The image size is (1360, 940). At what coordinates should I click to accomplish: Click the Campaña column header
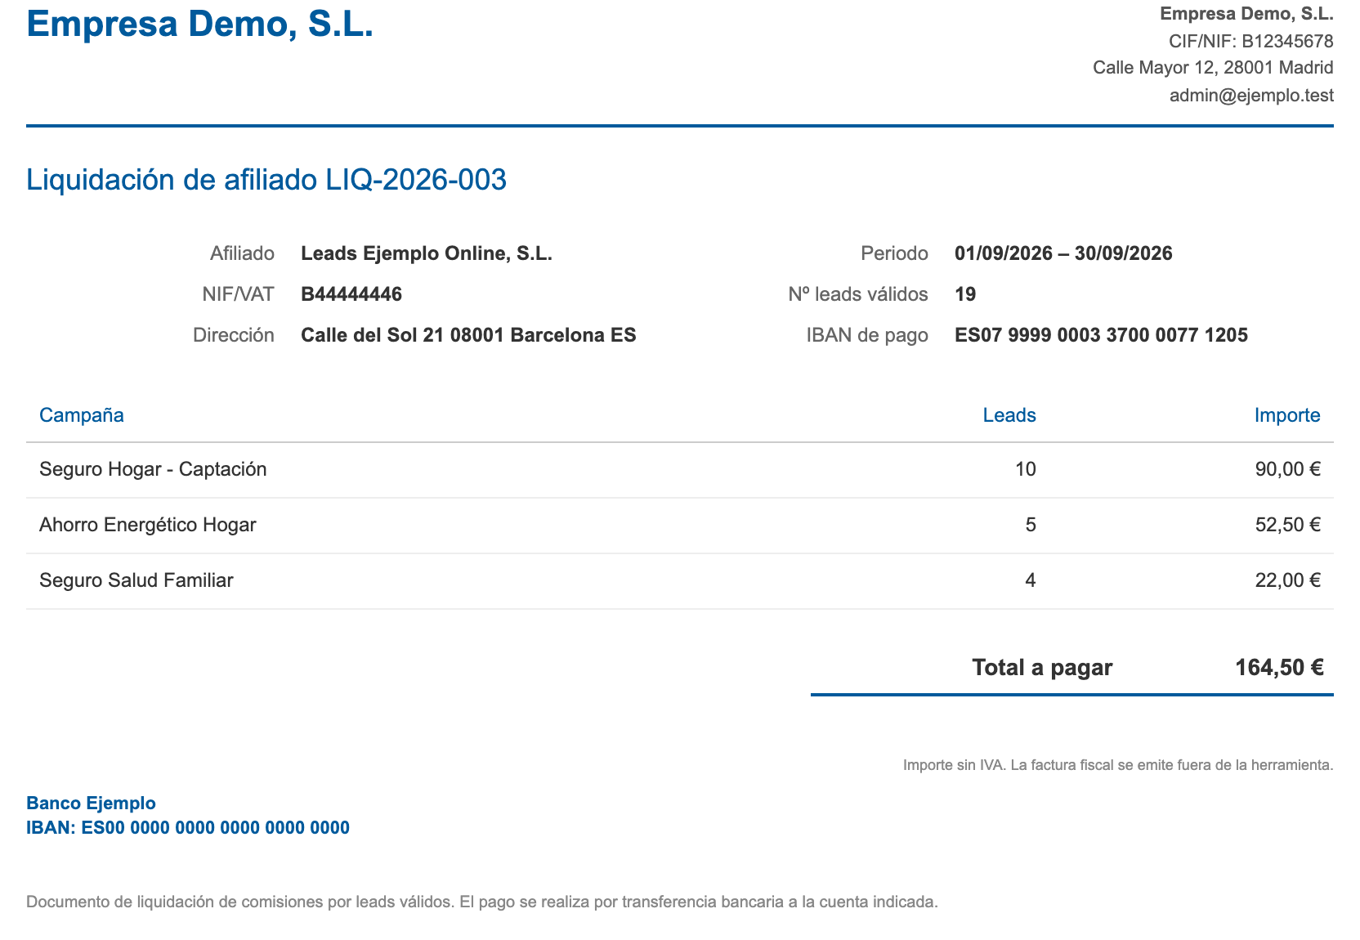coord(82,415)
